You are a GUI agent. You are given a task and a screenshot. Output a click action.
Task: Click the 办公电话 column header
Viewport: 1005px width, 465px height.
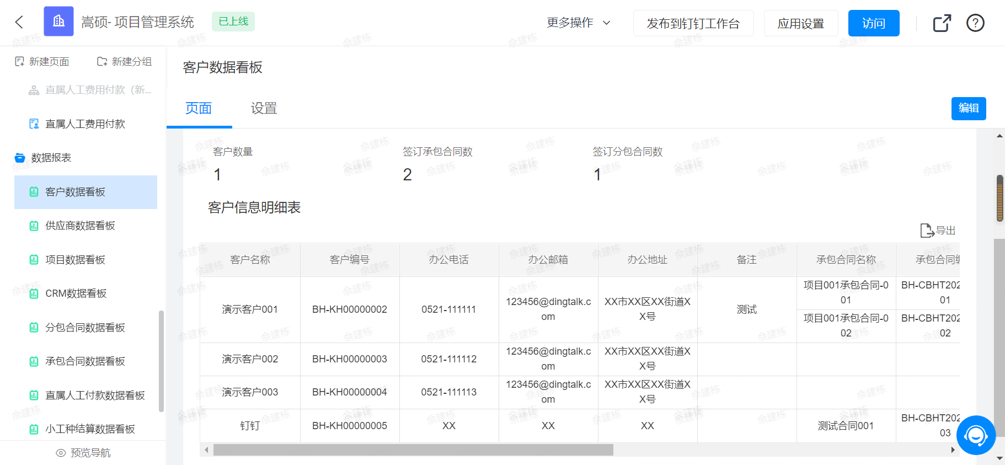(x=449, y=260)
